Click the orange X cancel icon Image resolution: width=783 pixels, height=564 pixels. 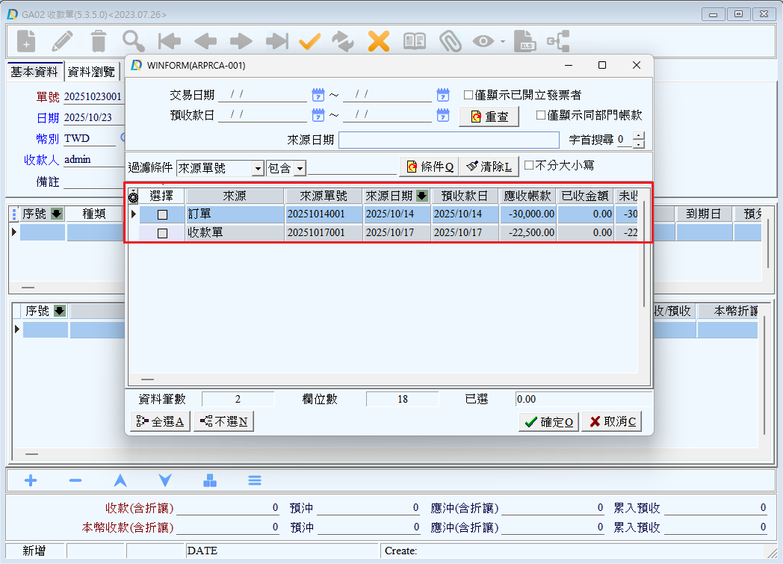(379, 41)
